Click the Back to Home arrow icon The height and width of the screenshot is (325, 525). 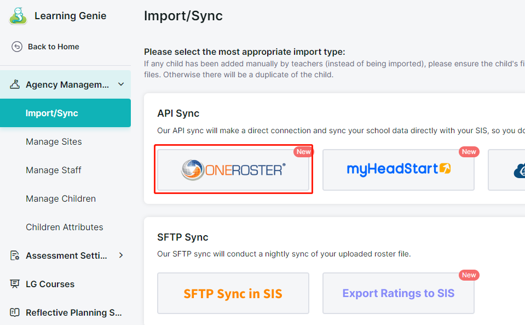(x=17, y=47)
